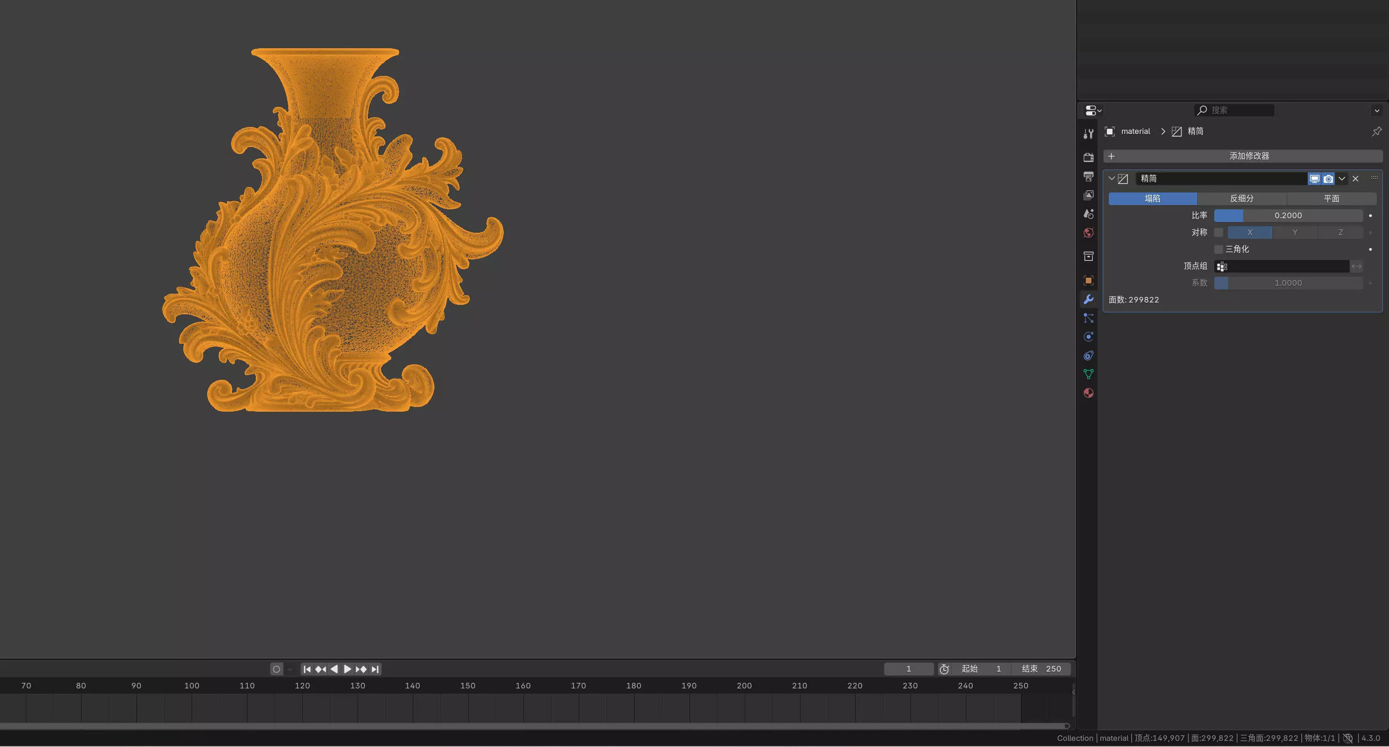
Task: Click the 比率 ratio slider
Action: click(x=1288, y=215)
